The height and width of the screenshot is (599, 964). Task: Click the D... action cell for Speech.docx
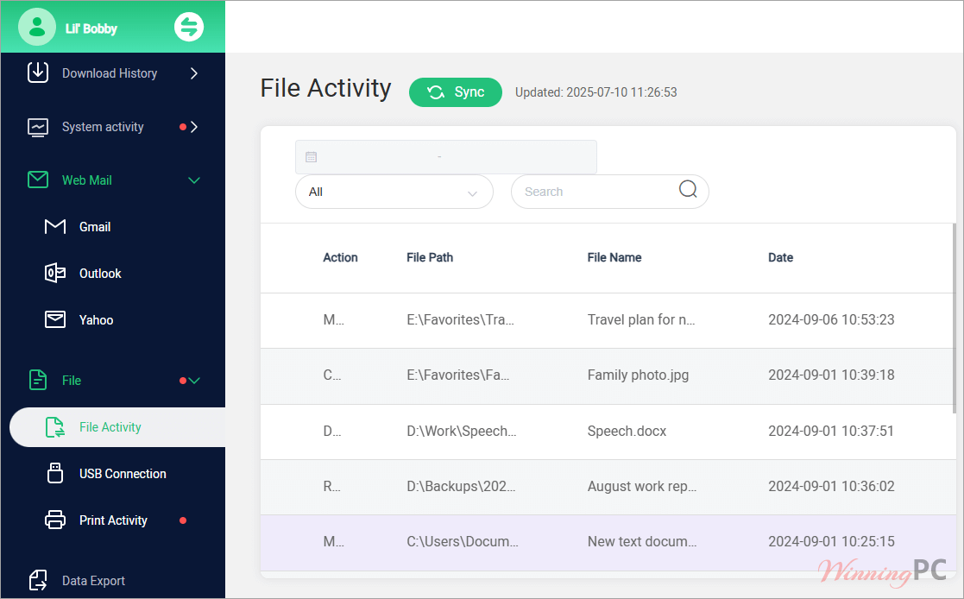pyautogui.click(x=332, y=431)
